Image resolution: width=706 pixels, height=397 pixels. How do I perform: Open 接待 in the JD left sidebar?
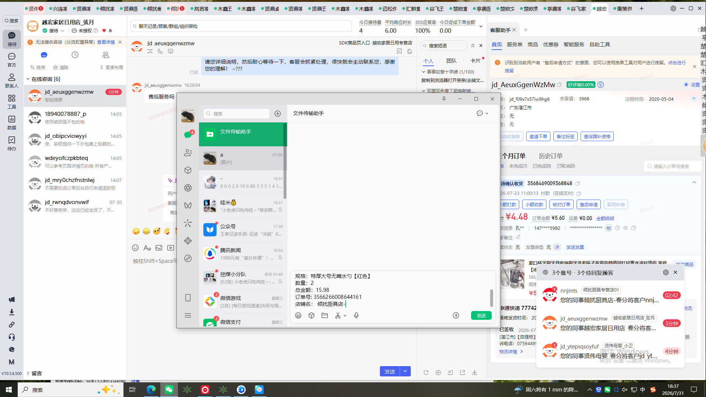[x=12, y=39]
